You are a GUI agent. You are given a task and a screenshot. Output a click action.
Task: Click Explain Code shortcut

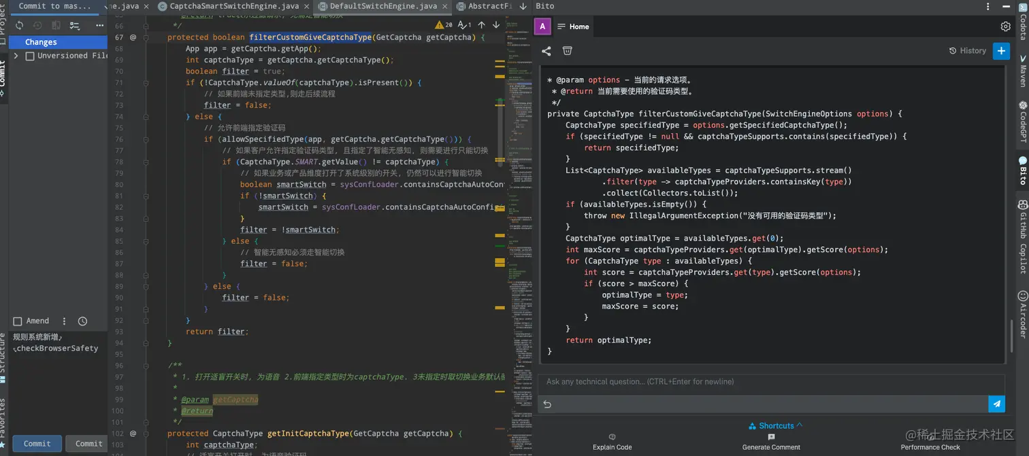point(612,442)
